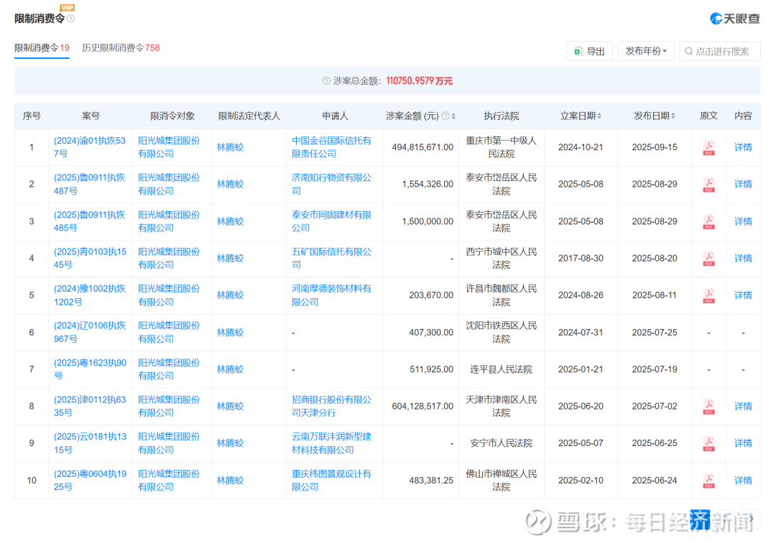Open 详情 for 鲁0911执恢485号 row
This screenshot has width=776, height=546.
(743, 222)
